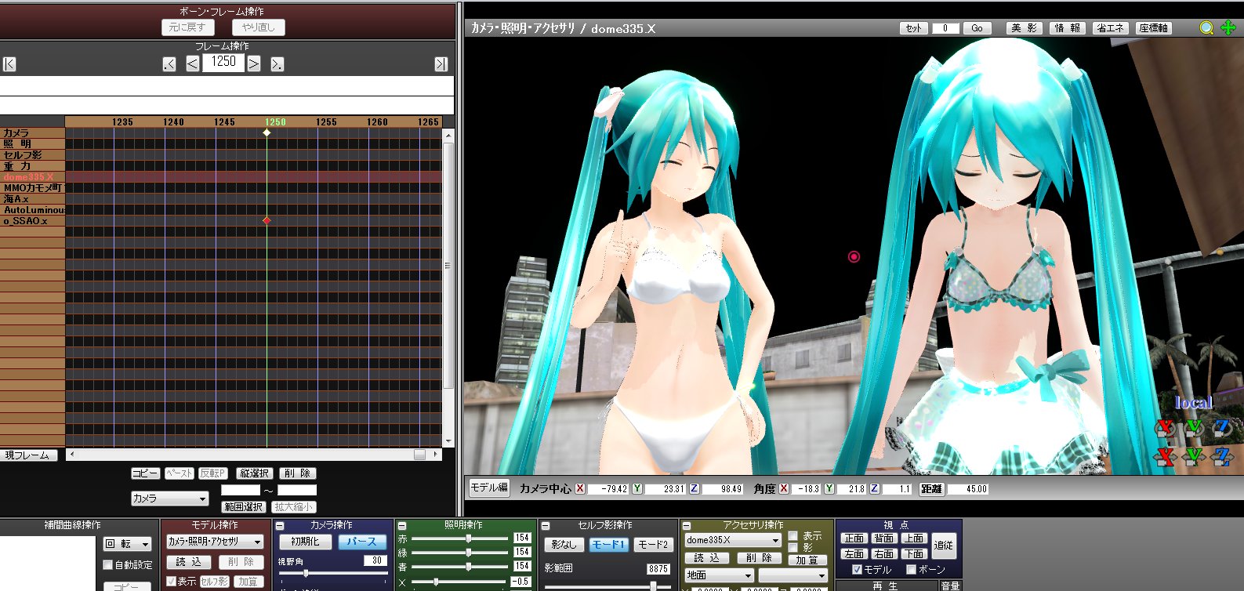Adjust the 赤 red light slider
1244x591 pixels.
click(461, 538)
